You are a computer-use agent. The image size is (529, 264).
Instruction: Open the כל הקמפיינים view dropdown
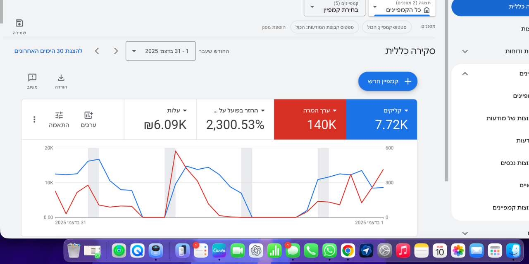click(402, 7)
